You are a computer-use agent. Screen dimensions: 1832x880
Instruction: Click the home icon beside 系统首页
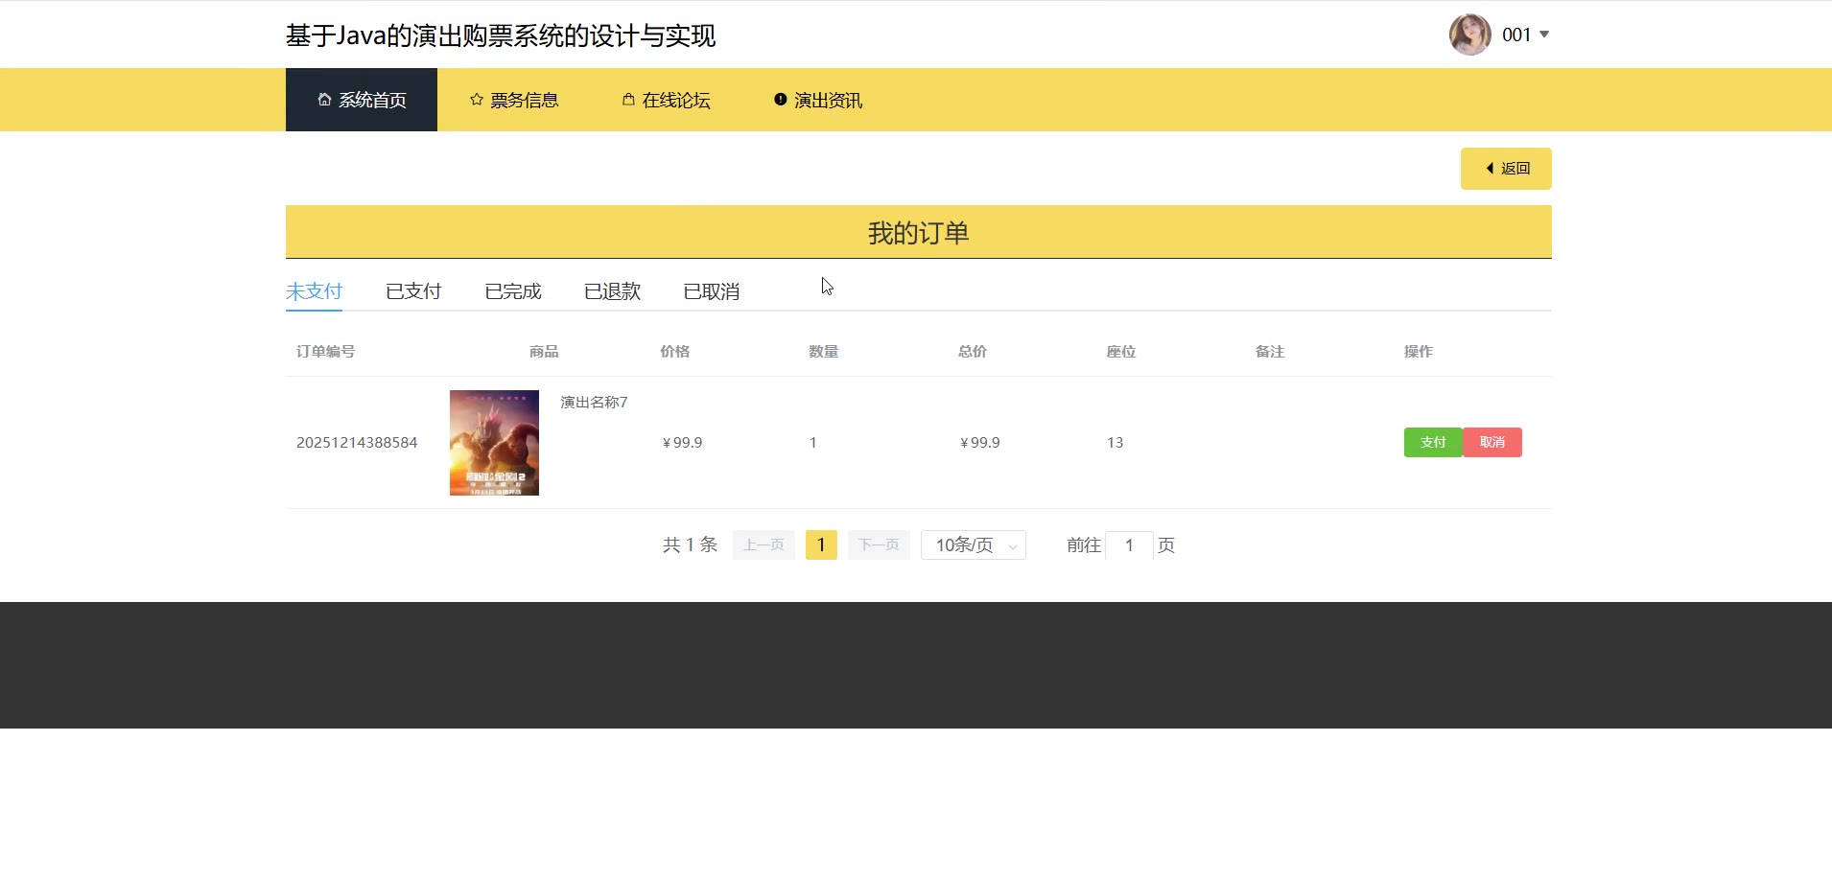tap(324, 100)
